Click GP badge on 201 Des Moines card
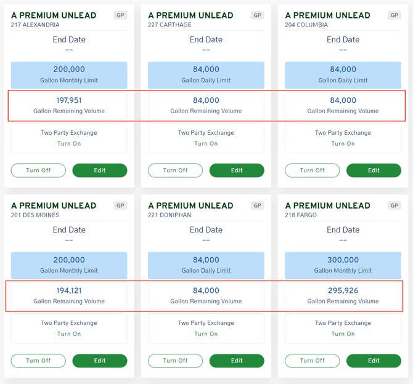 tap(121, 206)
